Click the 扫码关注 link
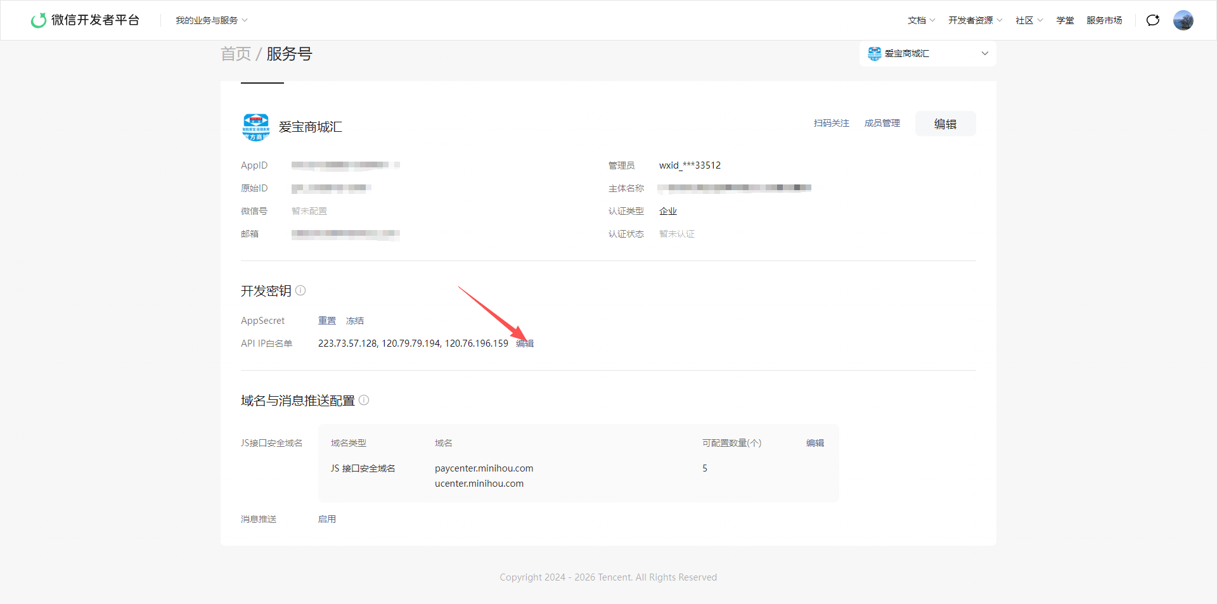 coord(831,123)
